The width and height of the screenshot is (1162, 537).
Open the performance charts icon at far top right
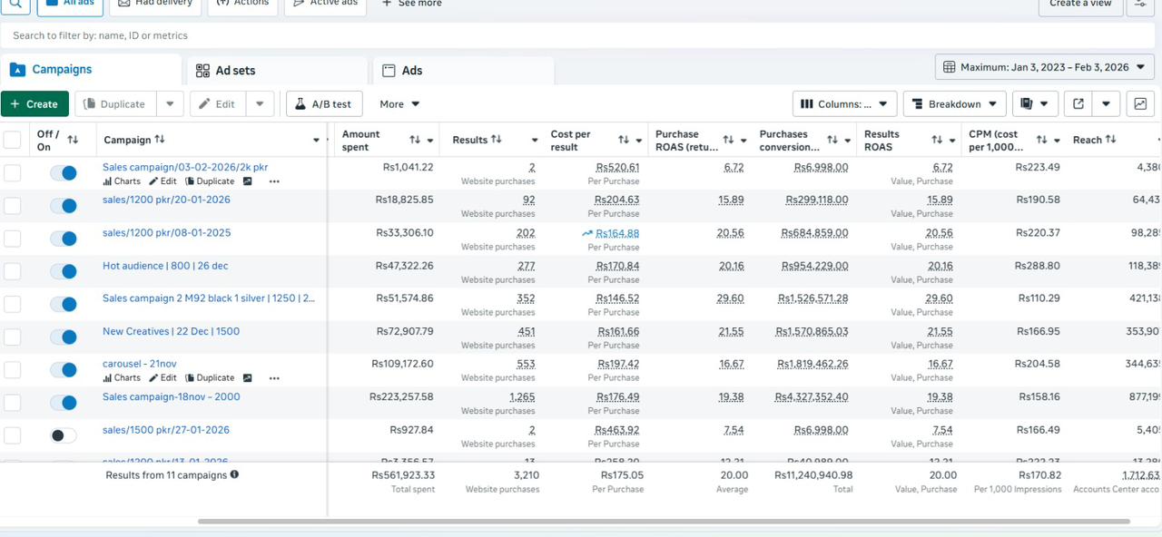(1140, 103)
